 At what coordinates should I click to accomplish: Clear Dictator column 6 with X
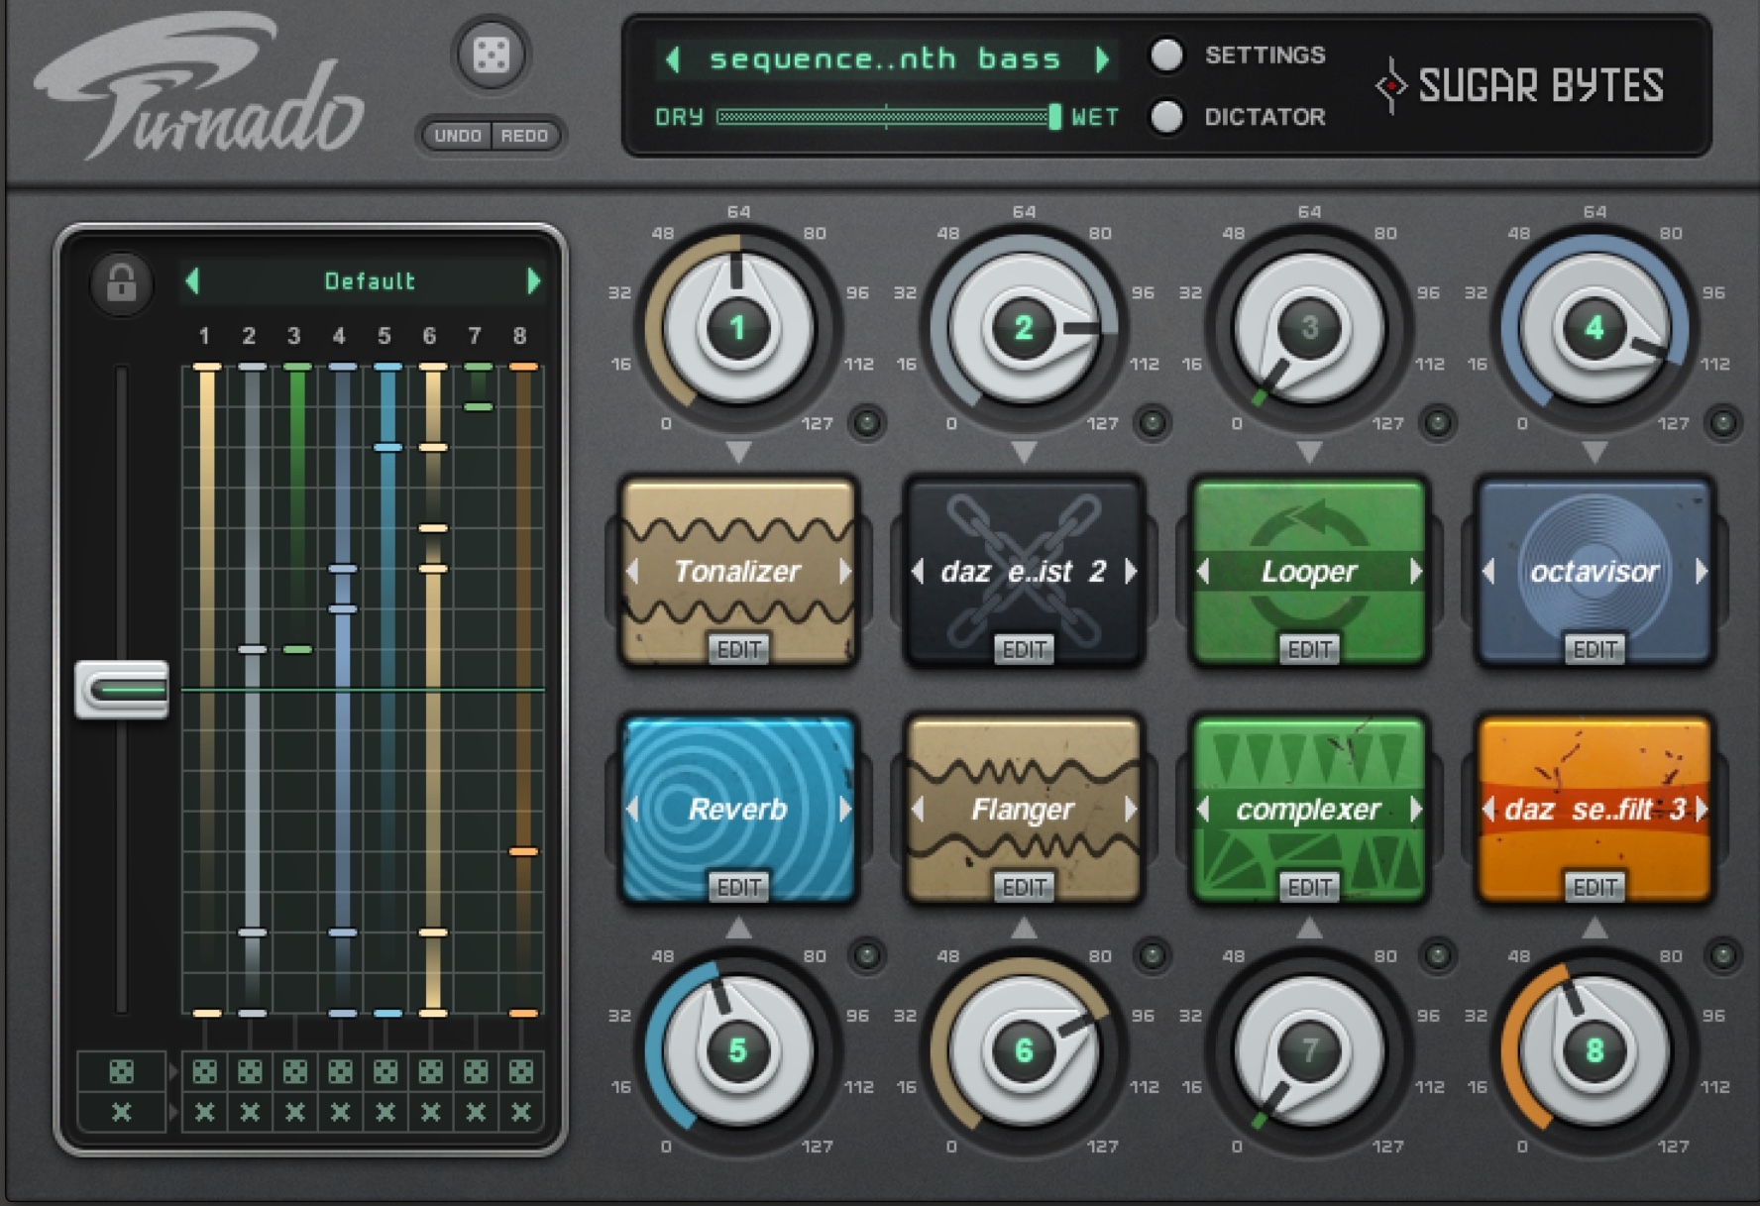[430, 1112]
